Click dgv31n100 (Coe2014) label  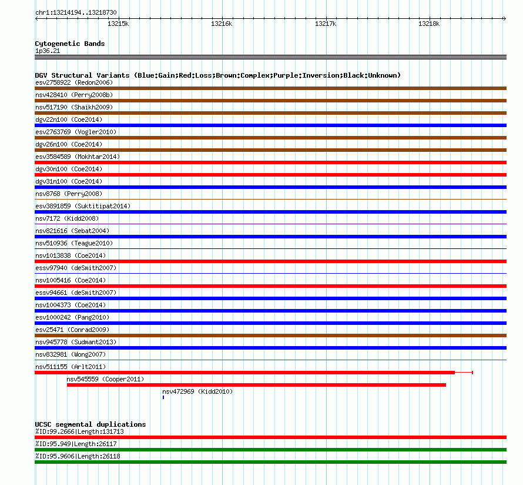[x=69, y=181]
